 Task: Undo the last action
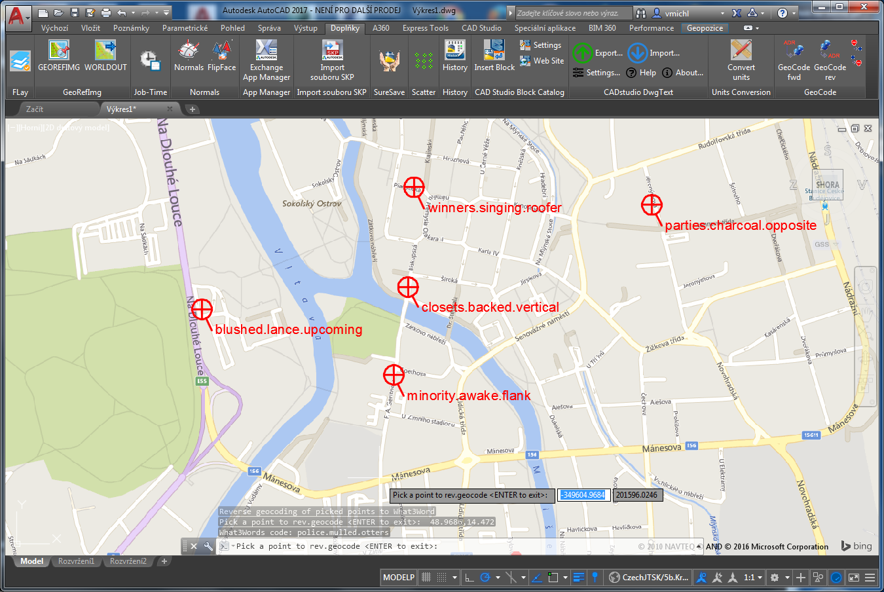[x=122, y=12]
